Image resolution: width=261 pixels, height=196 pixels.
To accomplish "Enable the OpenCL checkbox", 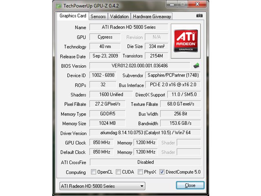I will (x=93, y=172).
